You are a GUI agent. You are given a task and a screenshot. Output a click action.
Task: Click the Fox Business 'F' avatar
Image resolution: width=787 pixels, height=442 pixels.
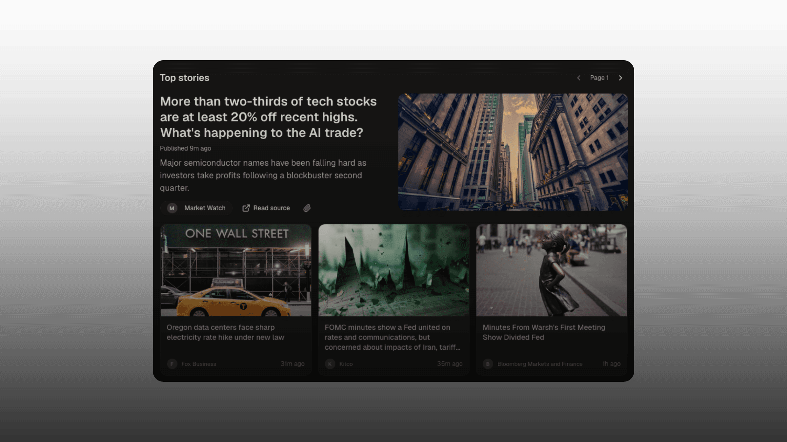pyautogui.click(x=172, y=364)
